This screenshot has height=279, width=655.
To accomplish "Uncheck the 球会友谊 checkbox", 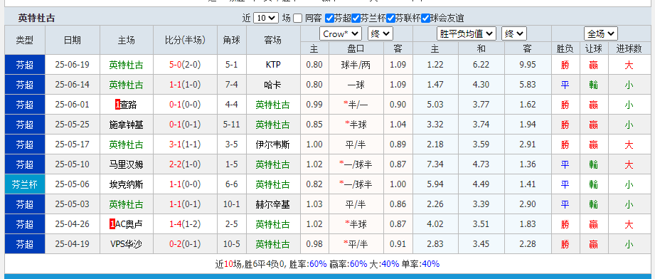I will coord(426,19).
